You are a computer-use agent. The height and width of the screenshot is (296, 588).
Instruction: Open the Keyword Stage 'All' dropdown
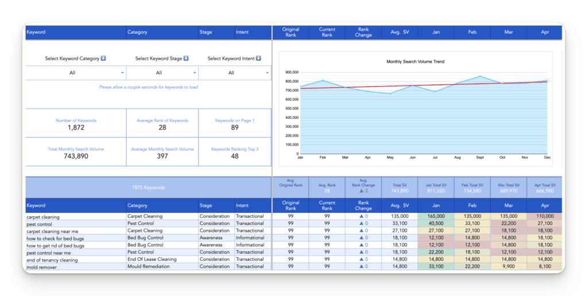pos(195,73)
